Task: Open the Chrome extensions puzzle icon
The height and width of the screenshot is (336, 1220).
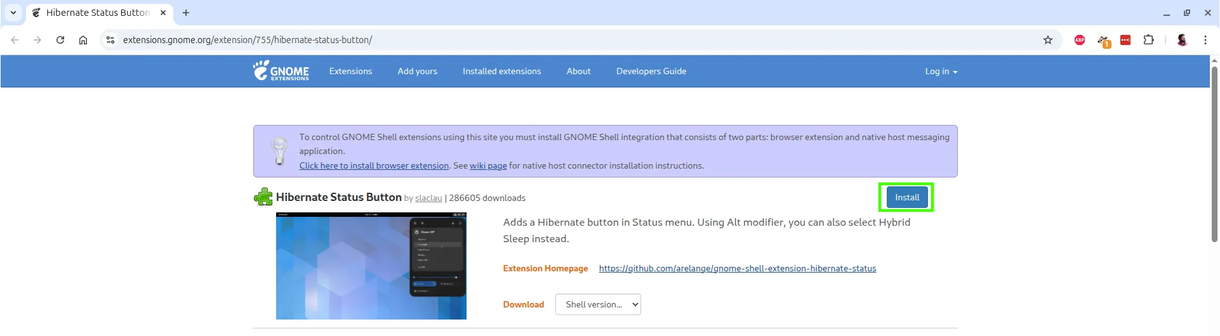Action: (x=1148, y=40)
